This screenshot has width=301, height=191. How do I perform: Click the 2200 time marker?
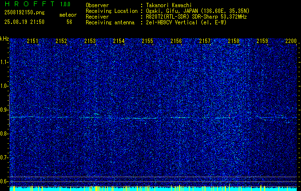point(291,41)
